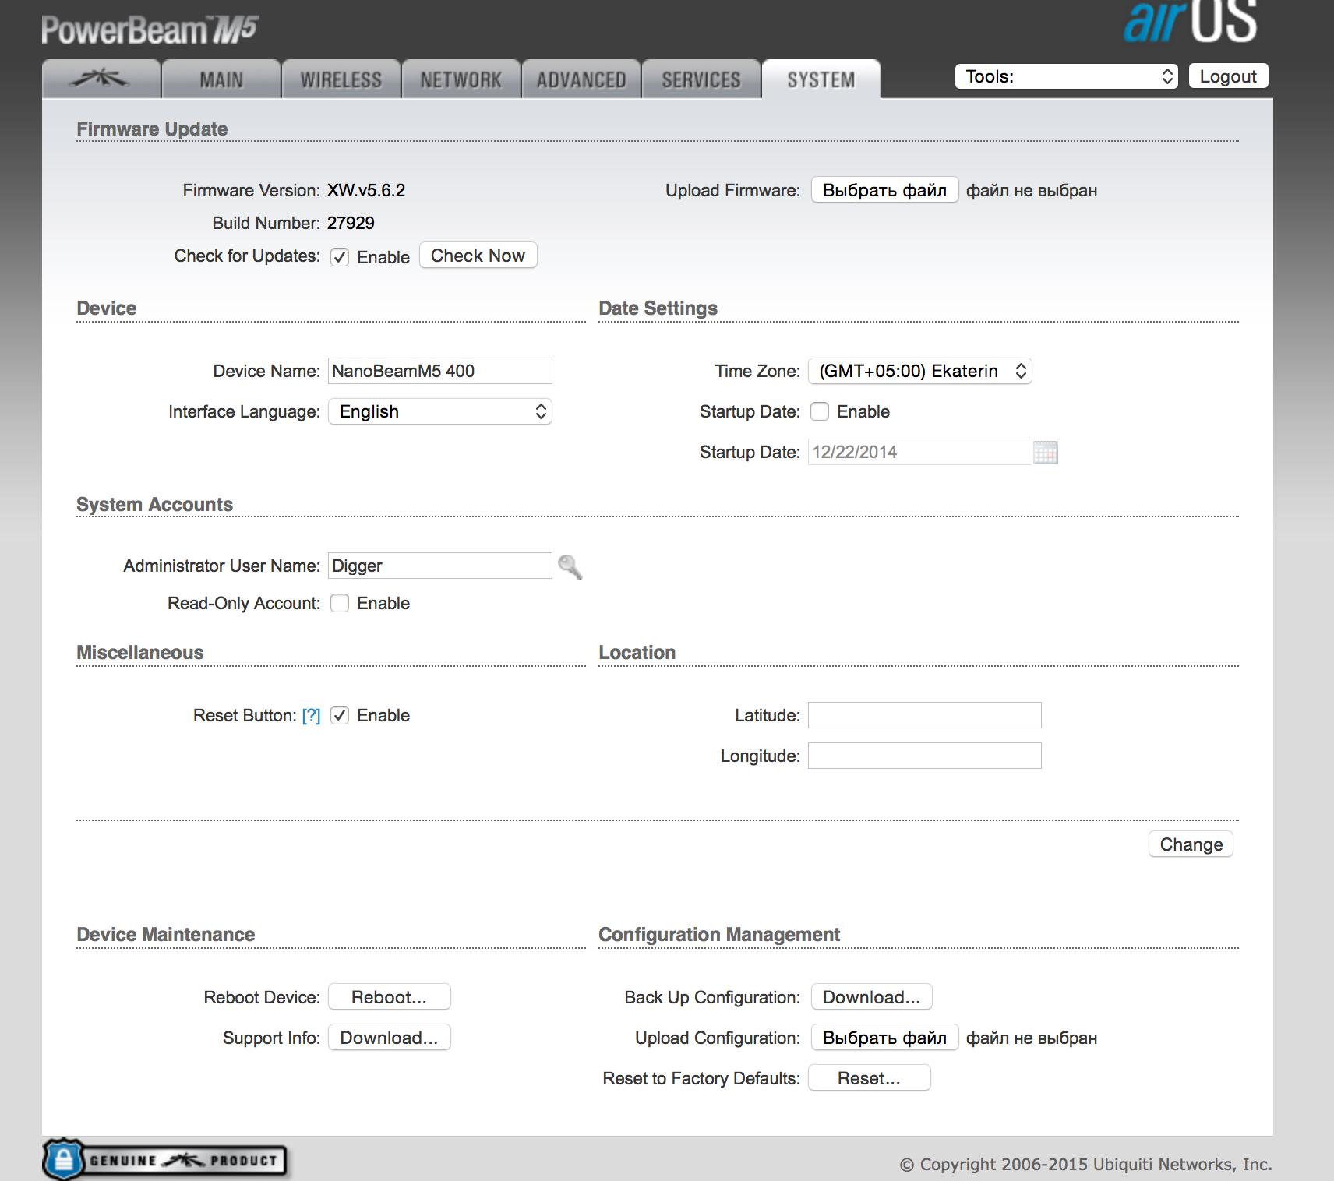Choose file for Upload Firmware

pyautogui.click(x=885, y=190)
